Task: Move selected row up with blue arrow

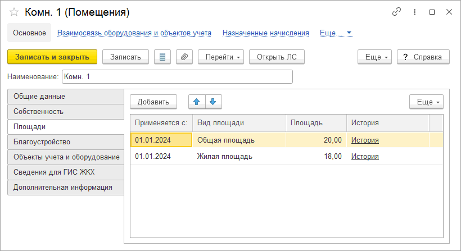Action: (197, 102)
